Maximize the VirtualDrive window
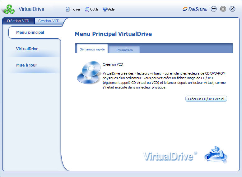The height and width of the screenshot is (177, 242). pos(223,9)
